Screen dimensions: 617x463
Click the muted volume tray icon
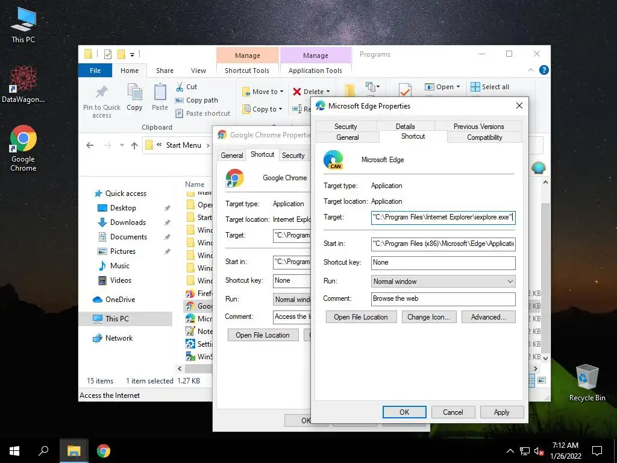(x=539, y=451)
